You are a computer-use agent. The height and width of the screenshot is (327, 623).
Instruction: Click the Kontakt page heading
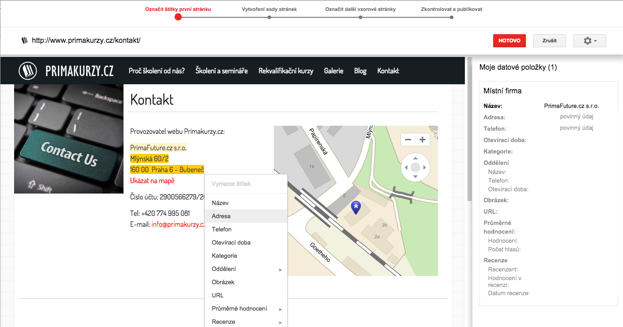click(152, 99)
